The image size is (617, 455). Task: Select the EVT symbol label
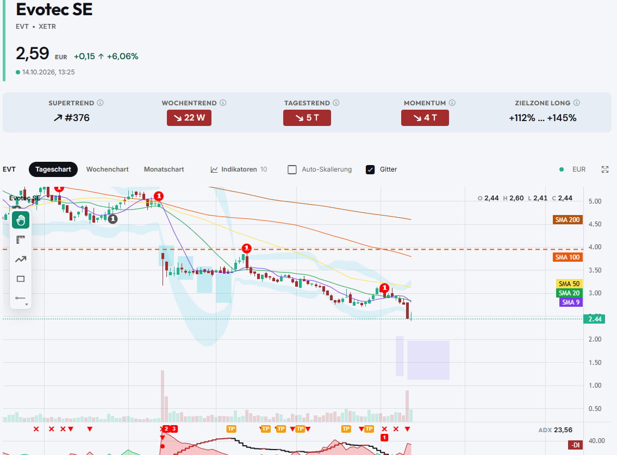9,169
